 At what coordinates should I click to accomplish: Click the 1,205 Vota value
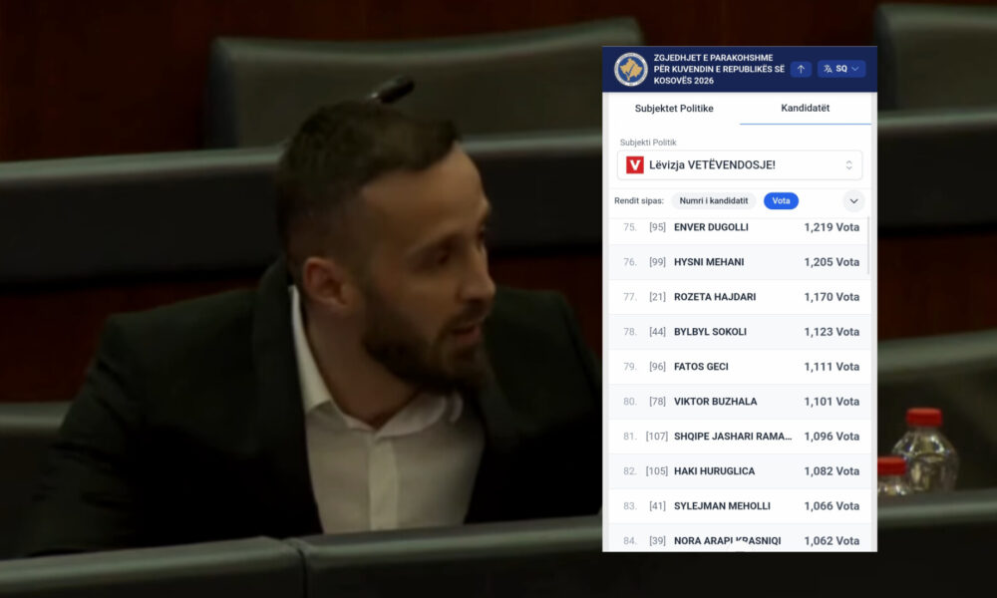831,262
